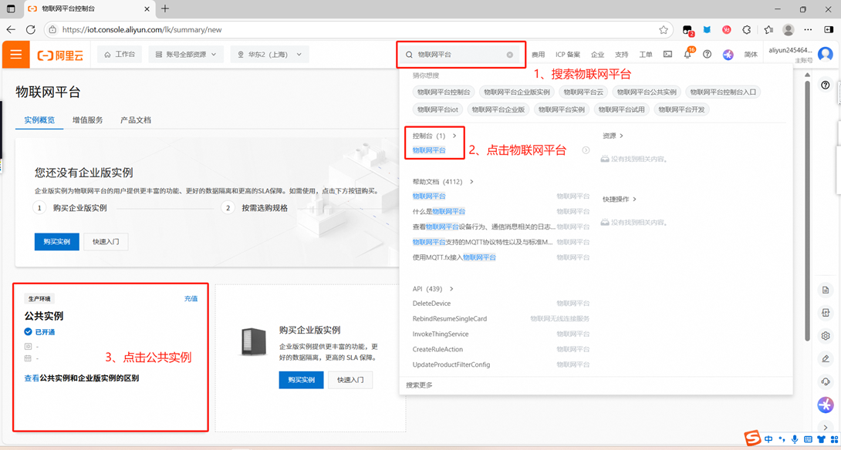This screenshot has width=841, height=450.
Task: Click the 物联网平台 search input field
Action: click(459, 55)
